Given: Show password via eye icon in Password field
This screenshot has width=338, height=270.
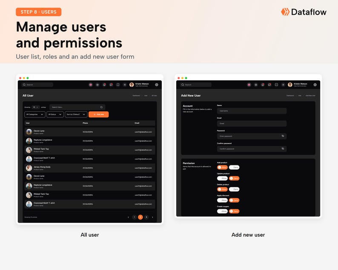Looking at the screenshot, I should click(x=283, y=136).
